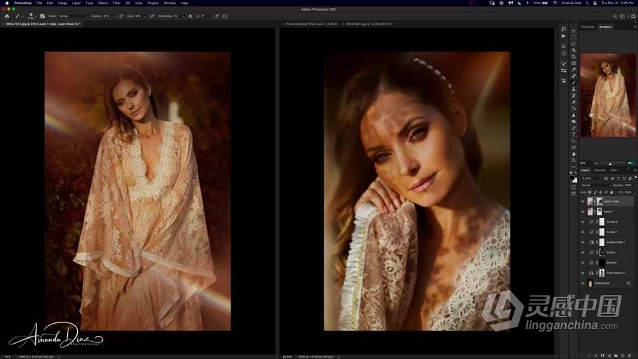The image size is (638, 359).
Task: Select the Brush tool in toolbar
Action: tap(574, 82)
